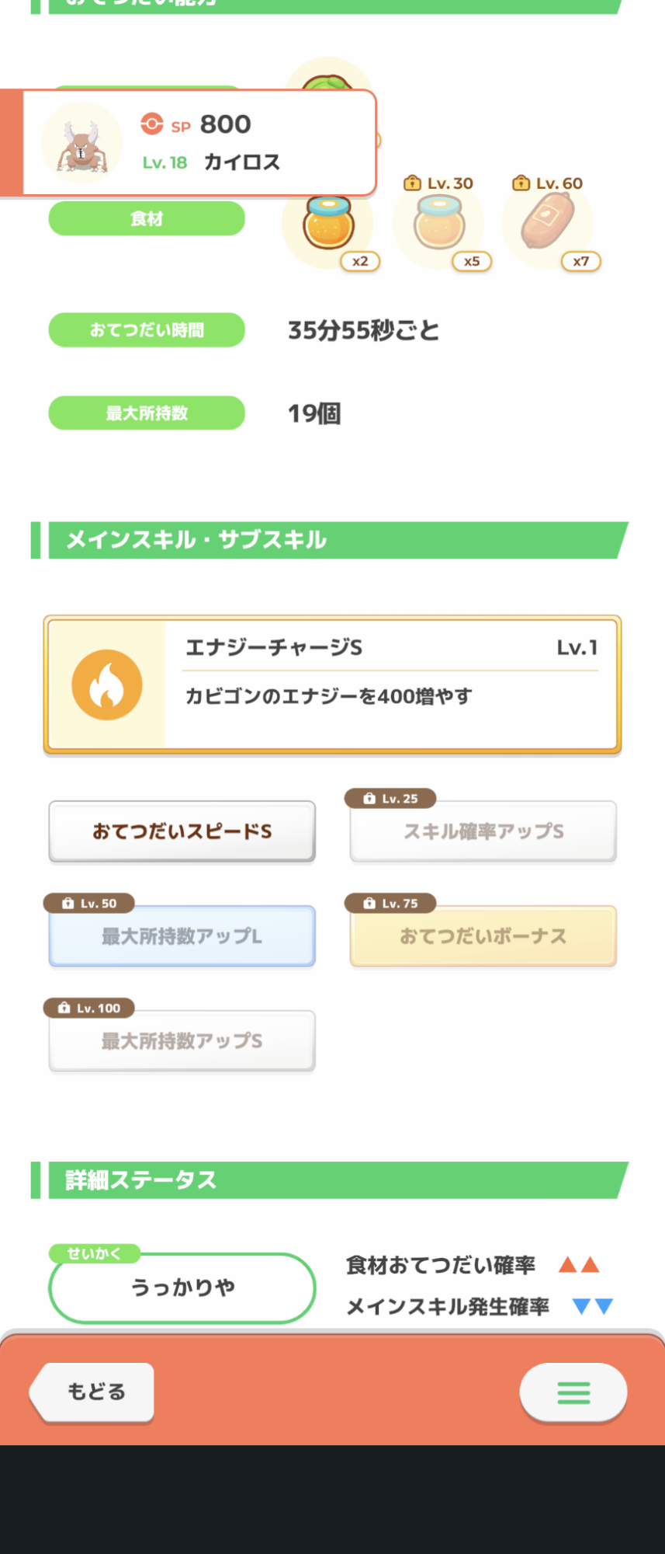Open the hamburger menu button
This screenshot has width=665, height=1554.
(573, 1392)
